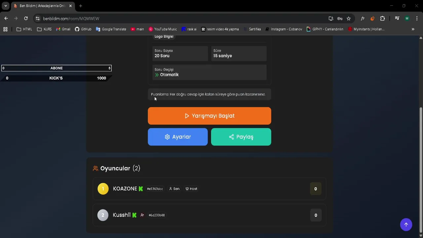Click the silver rank 2 medal
This screenshot has width=423, height=238.
pos(103,215)
